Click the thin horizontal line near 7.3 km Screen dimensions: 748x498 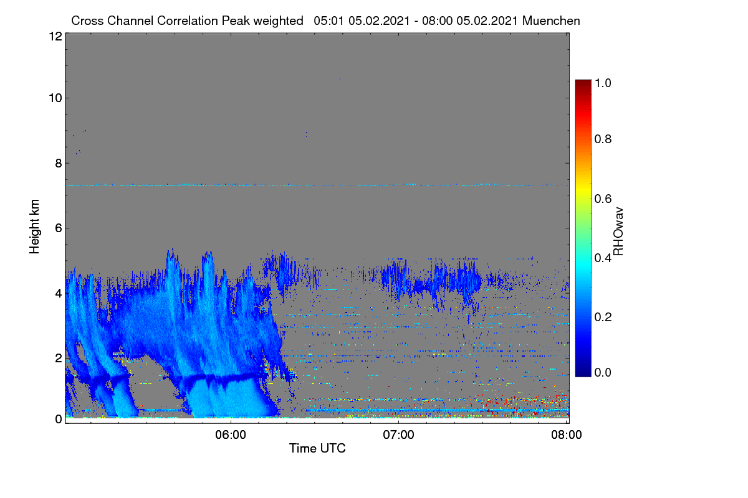tap(317, 184)
